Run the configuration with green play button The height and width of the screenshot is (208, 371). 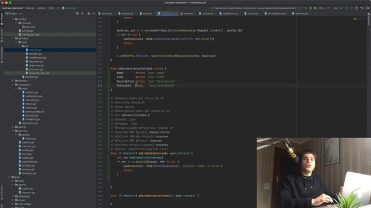click(x=305, y=8)
